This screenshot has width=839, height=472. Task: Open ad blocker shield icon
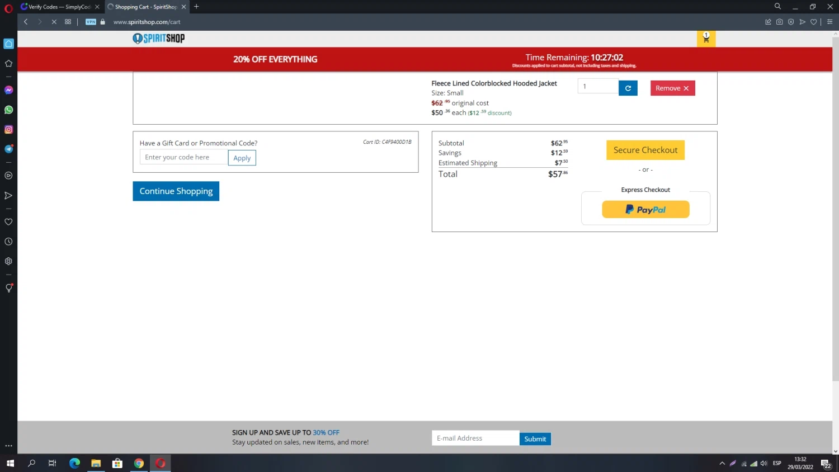point(791,22)
